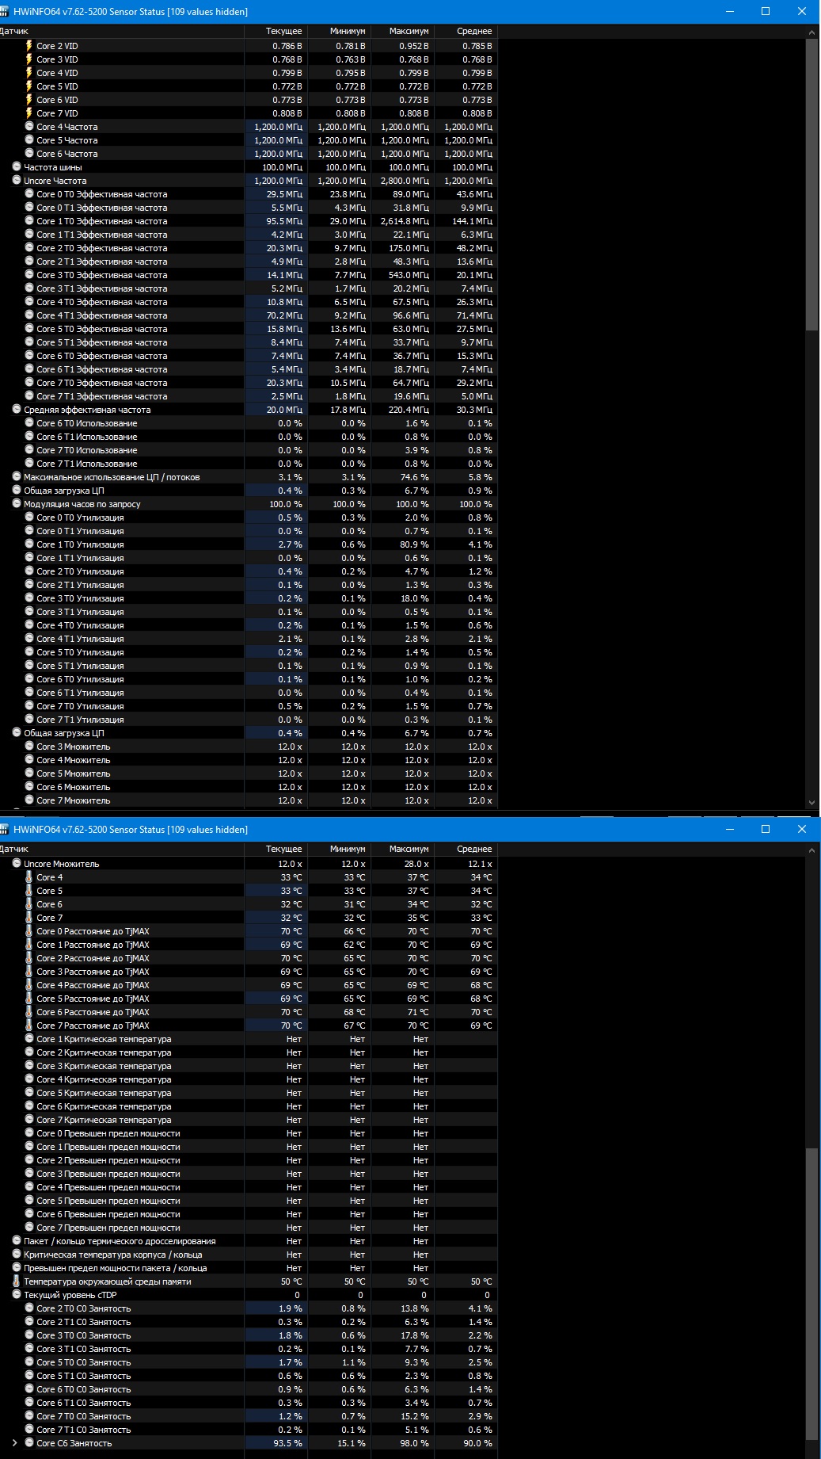Click the round icon beside Uncore Частота

coord(17,181)
